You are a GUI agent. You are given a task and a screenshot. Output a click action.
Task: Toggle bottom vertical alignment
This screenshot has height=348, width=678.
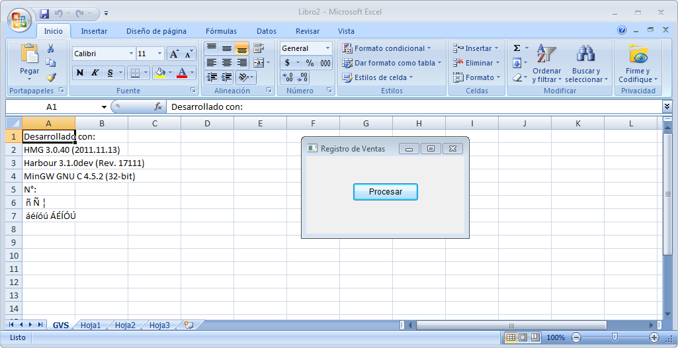tap(241, 48)
